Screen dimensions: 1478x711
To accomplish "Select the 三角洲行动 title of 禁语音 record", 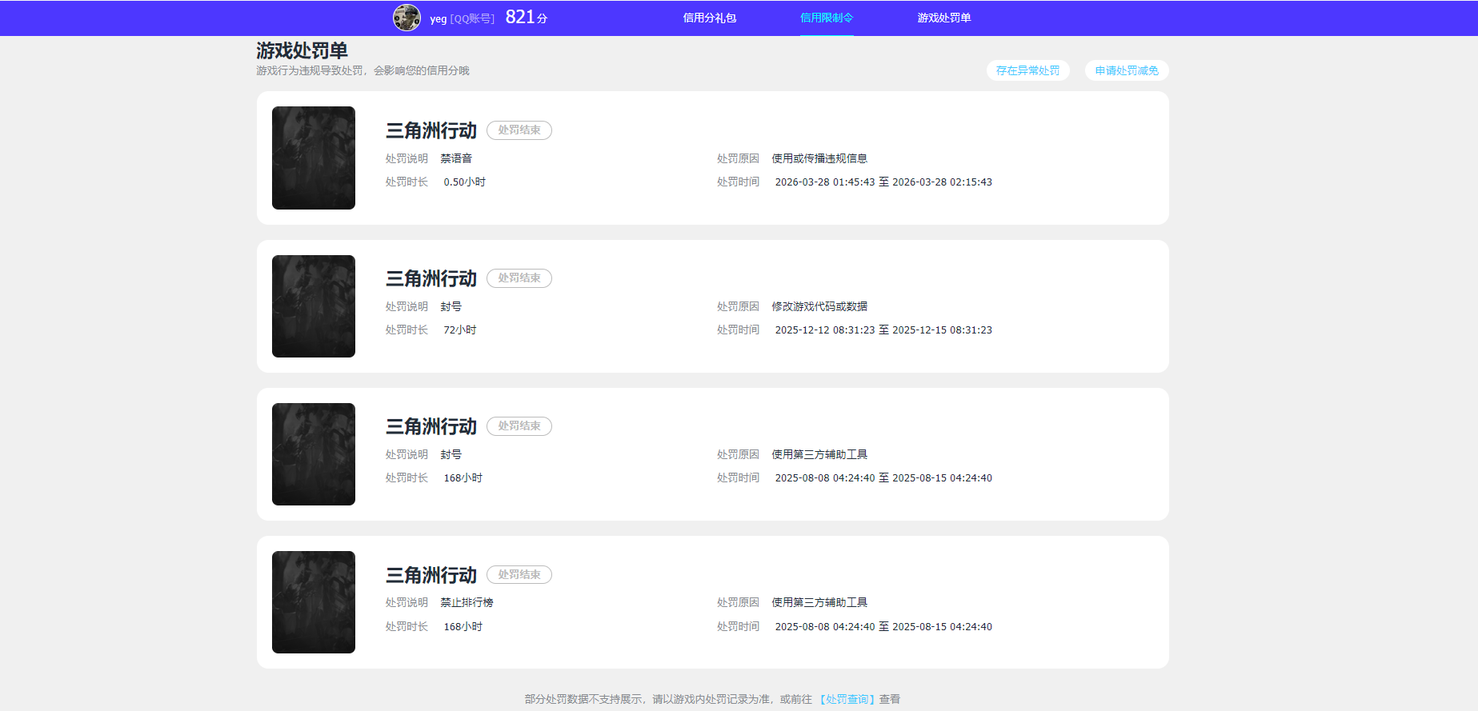I will (431, 130).
